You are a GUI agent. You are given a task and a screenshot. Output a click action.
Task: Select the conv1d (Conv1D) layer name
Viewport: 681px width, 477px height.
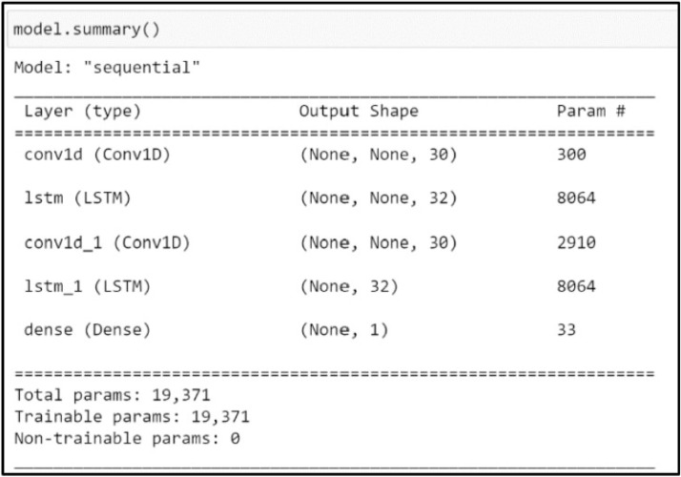point(97,156)
